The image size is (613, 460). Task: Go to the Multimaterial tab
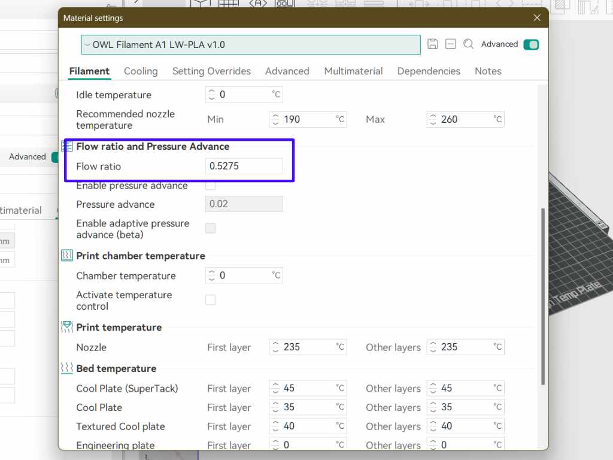[353, 71]
